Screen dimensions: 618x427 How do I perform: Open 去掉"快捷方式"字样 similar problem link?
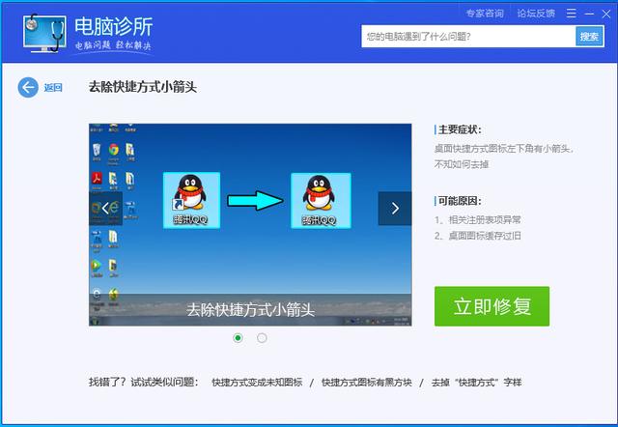click(476, 382)
